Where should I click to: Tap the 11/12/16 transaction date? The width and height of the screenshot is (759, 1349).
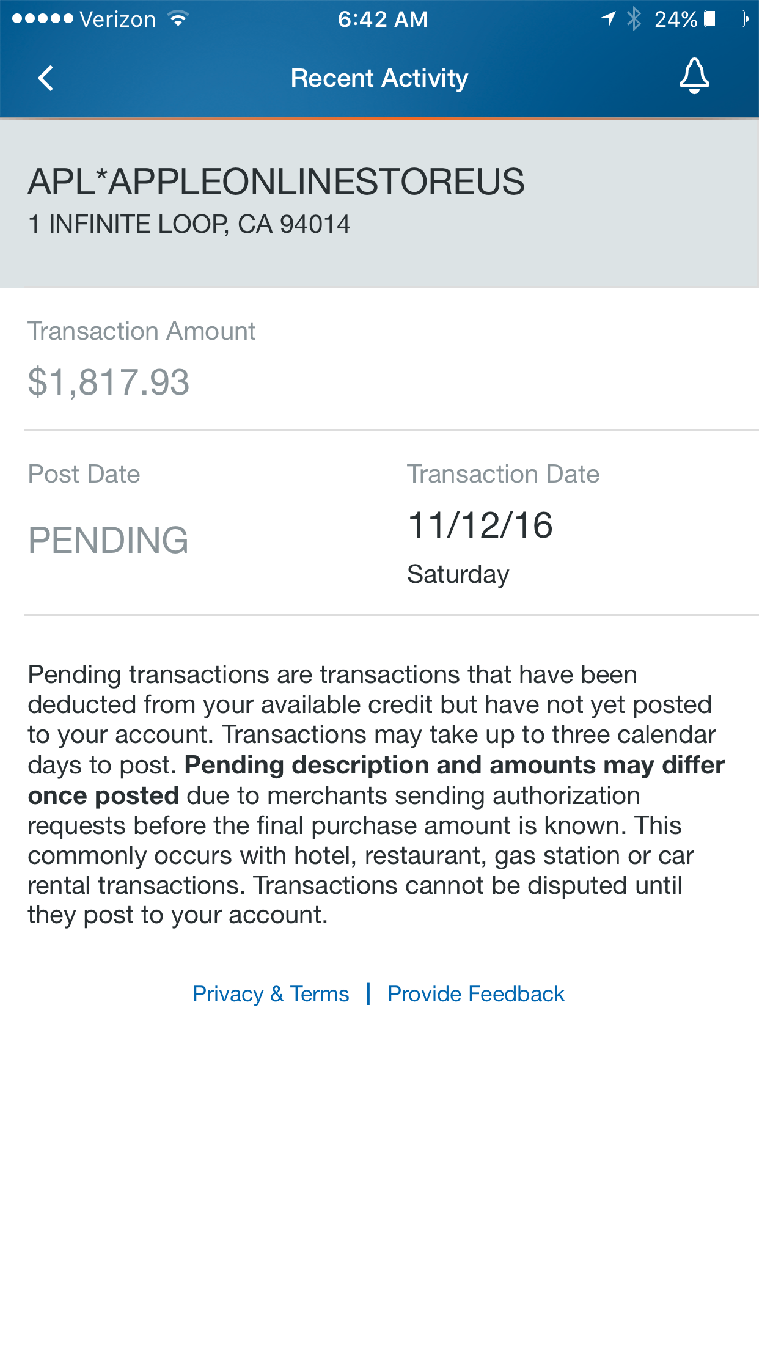[480, 525]
